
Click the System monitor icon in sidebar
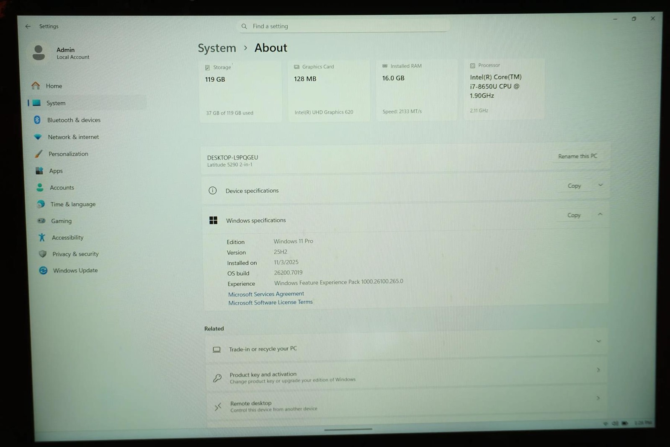(x=36, y=103)
